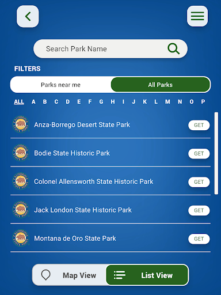Image resolution: width=221 pixels, height=295 pixels.
Task: Open the hamburger menu icon
Action: [x=197, y=16]
